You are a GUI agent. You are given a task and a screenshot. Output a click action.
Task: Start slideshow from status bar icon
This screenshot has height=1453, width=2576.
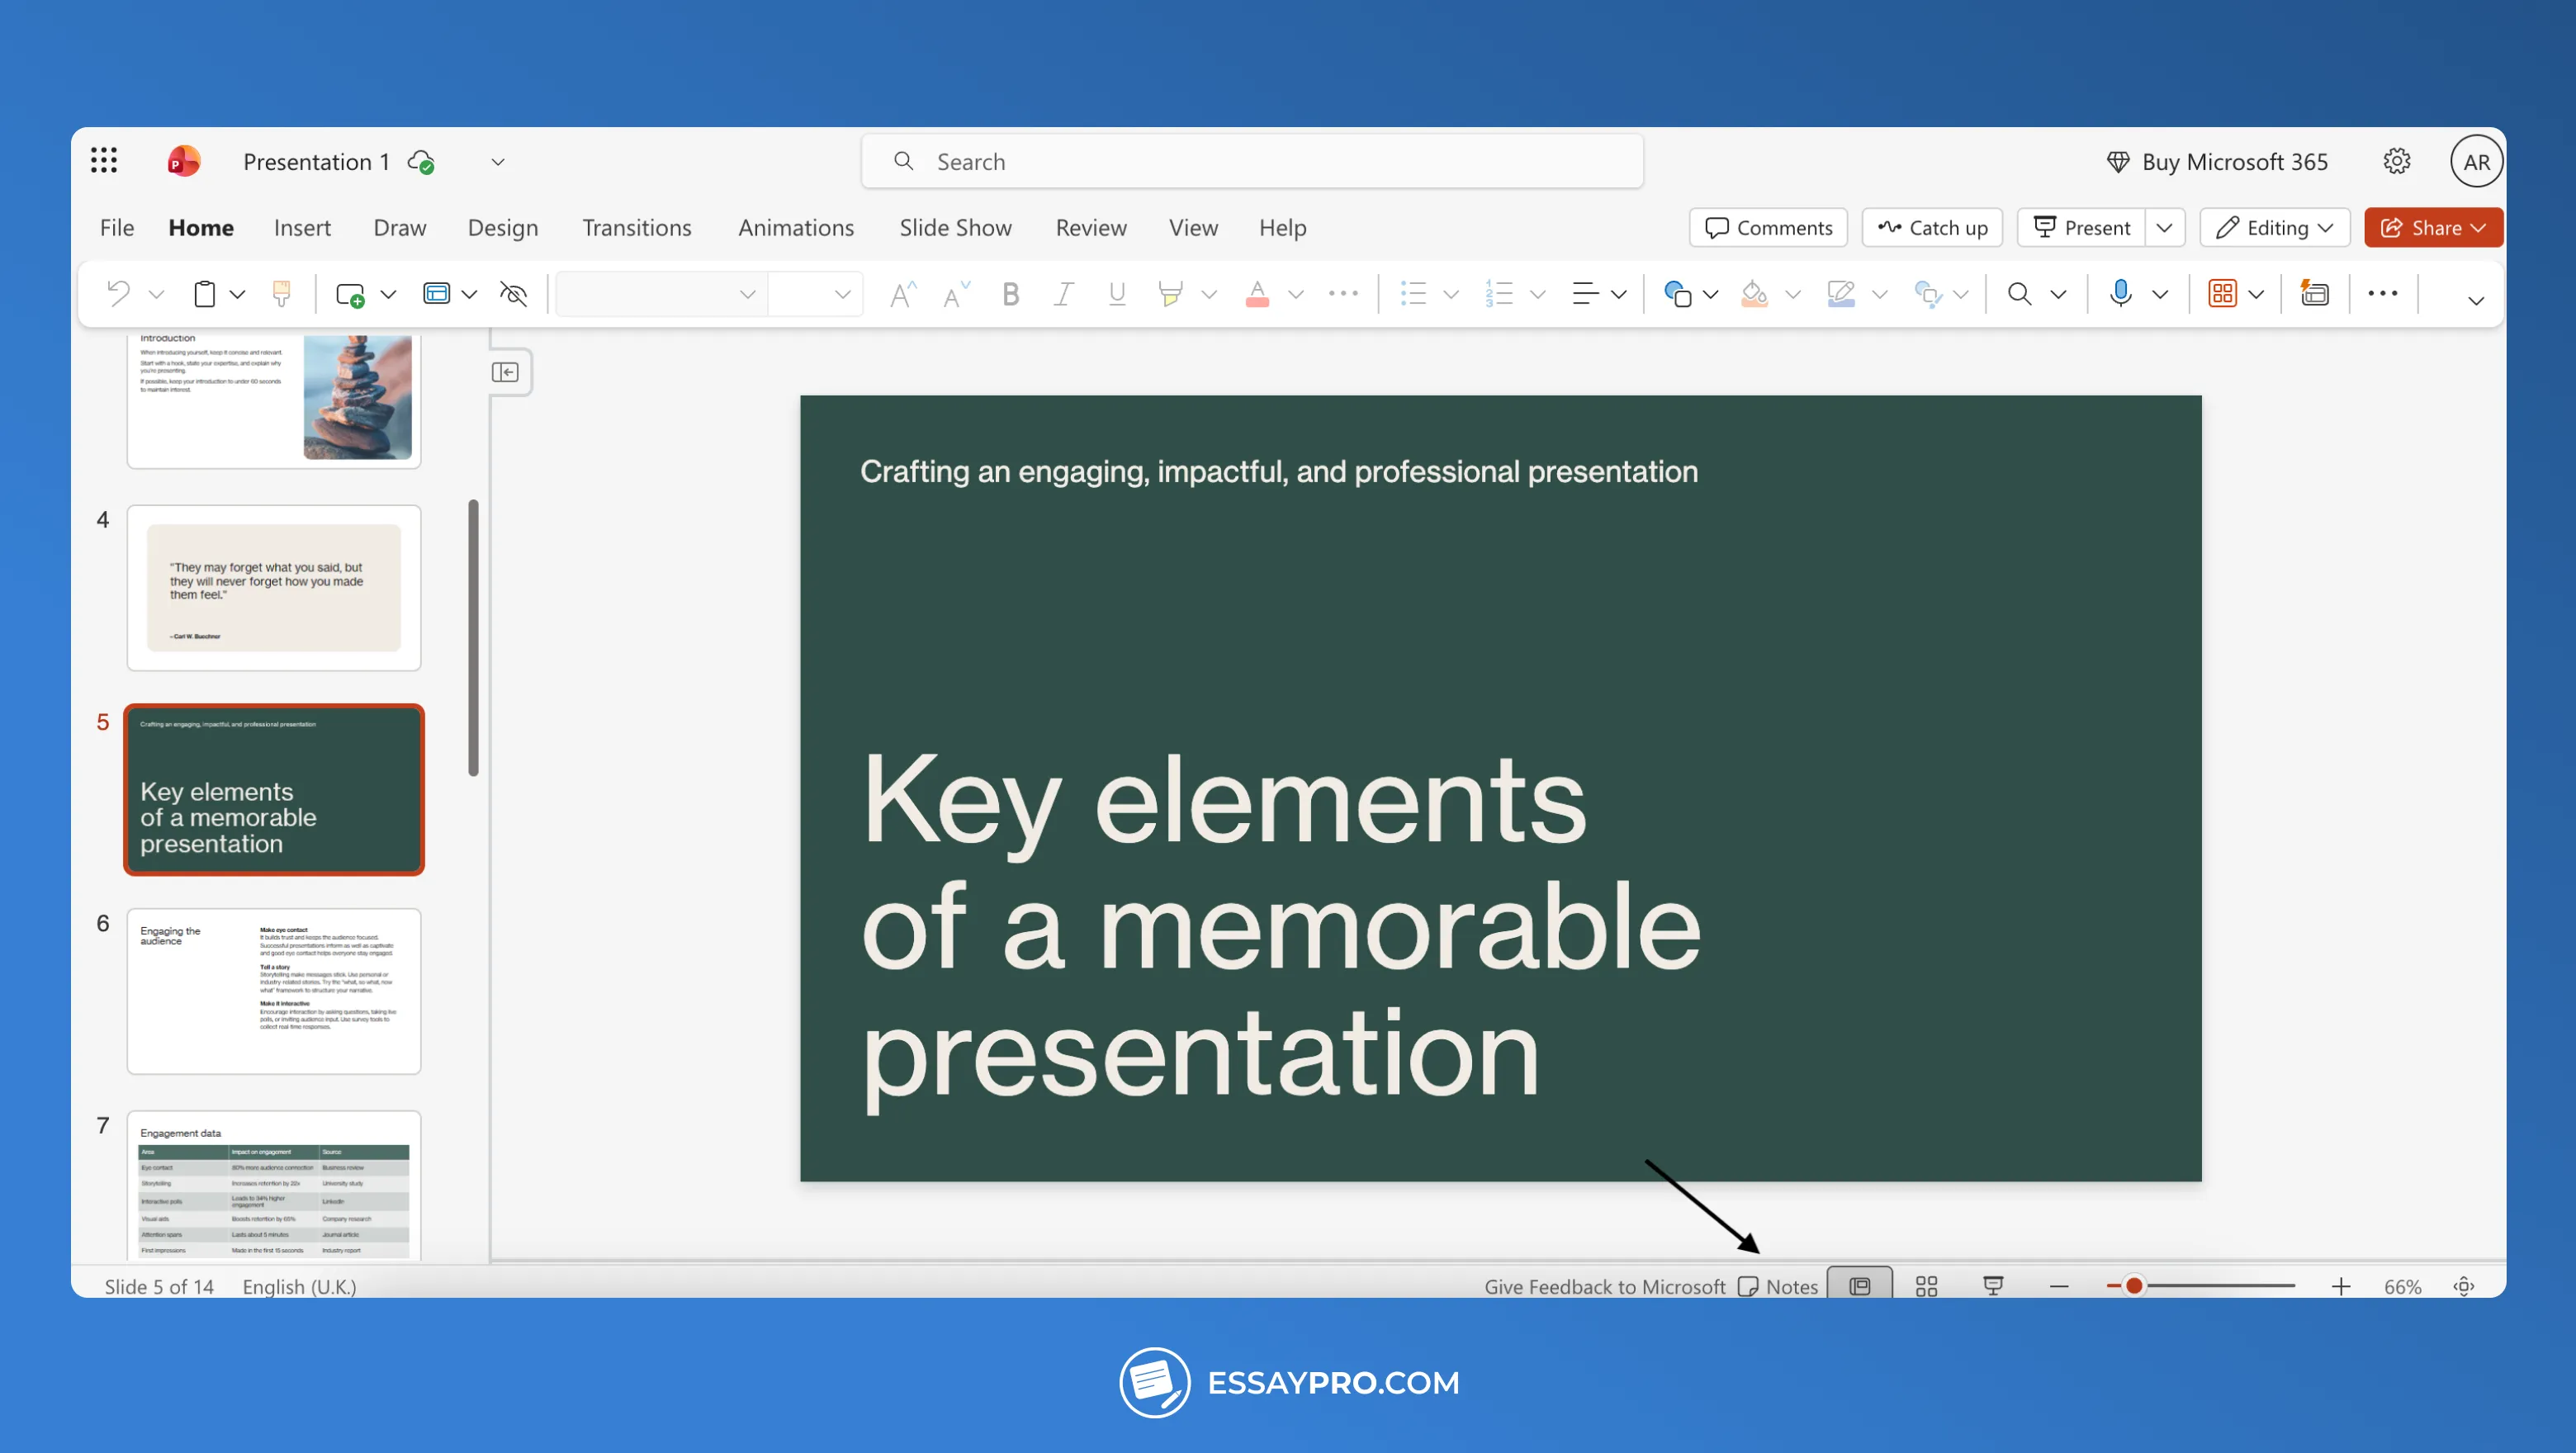pos(1993,1286)
